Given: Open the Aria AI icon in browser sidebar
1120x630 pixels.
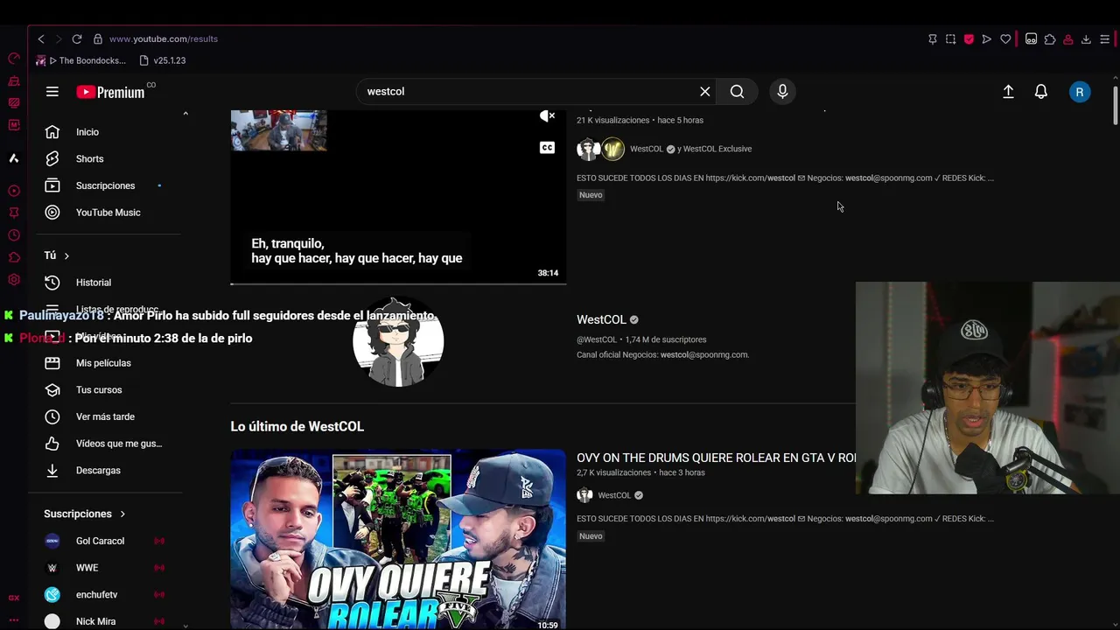Looking at the screenshot, I should tap(14, 158).
